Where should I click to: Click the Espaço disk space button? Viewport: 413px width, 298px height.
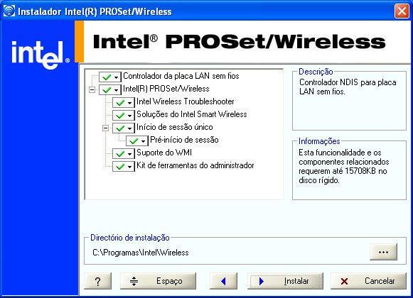158,281
